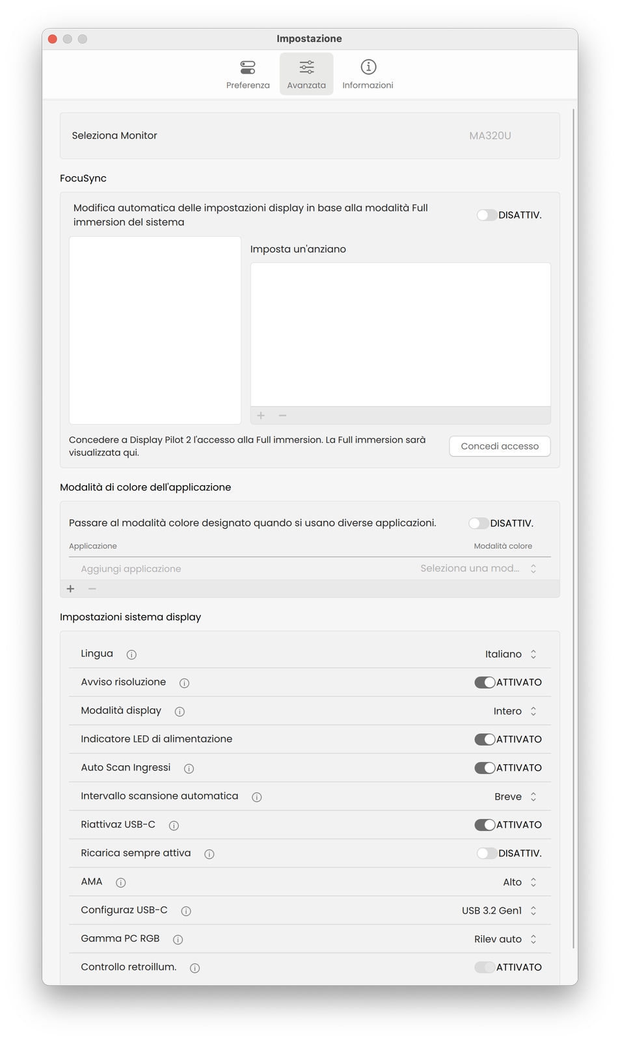Click info icon next to Auto Scan Ingressi
620x1041 pixels.
[189, 768]
